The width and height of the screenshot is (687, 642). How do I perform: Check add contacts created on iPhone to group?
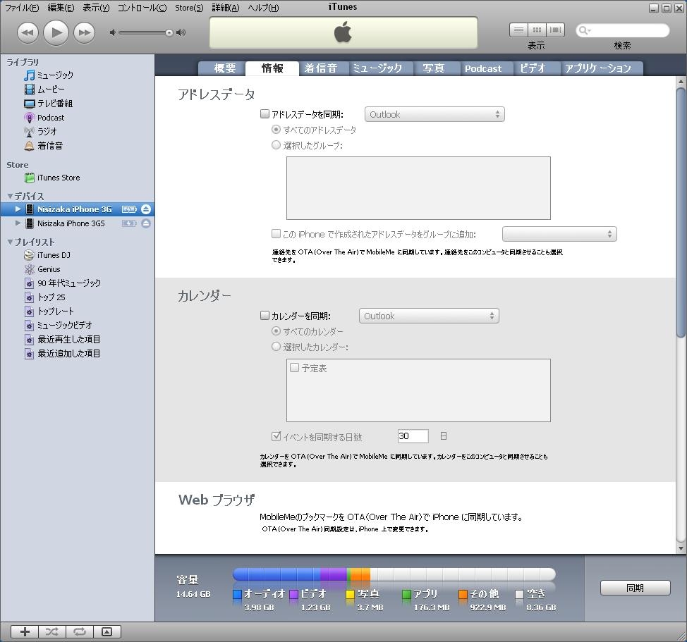click(276, 234)
